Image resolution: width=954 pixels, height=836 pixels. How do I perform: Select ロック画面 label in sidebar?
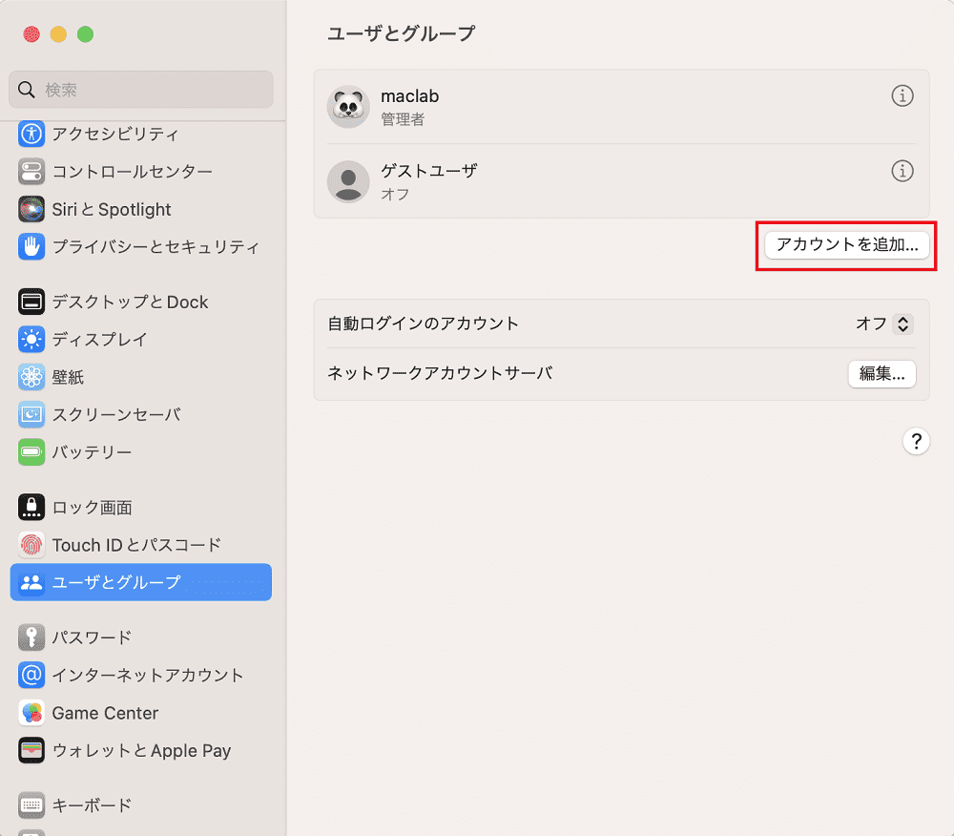[x=92, y=508]
